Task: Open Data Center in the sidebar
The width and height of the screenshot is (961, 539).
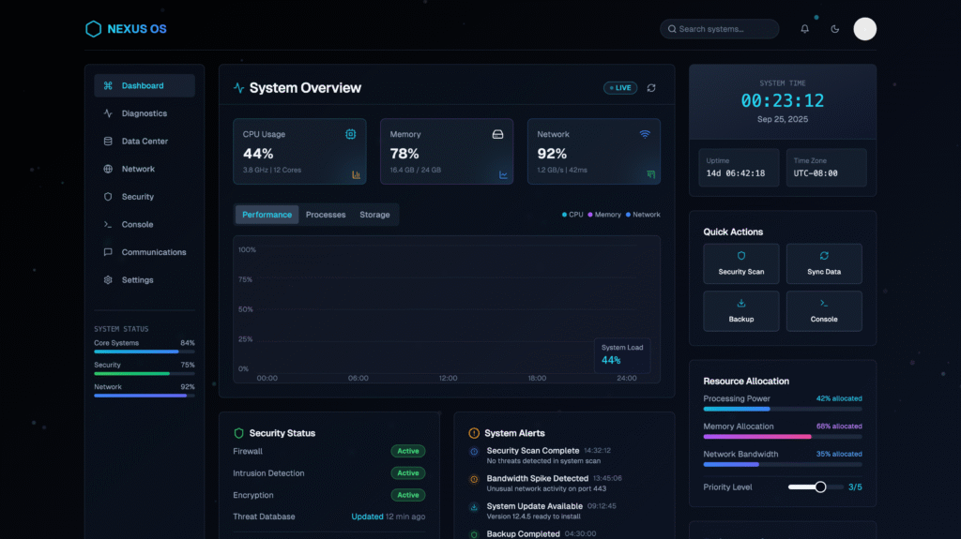Action: (x=145, y=142)
